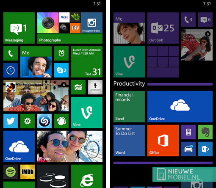The height and width of the screenshot is (188, 216).
Task: Open the Spotify tile
Action: pos(11,172)
